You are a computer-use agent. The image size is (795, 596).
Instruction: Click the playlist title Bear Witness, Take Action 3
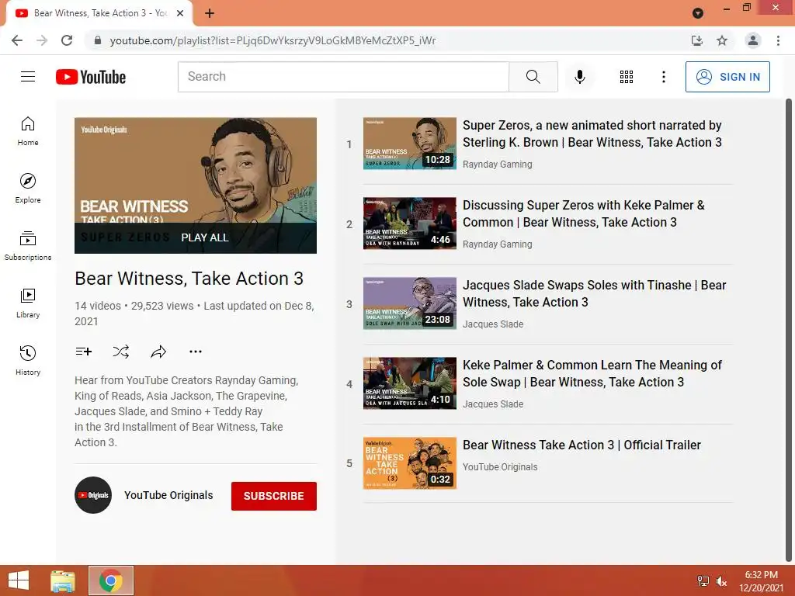tap(189, 279)
